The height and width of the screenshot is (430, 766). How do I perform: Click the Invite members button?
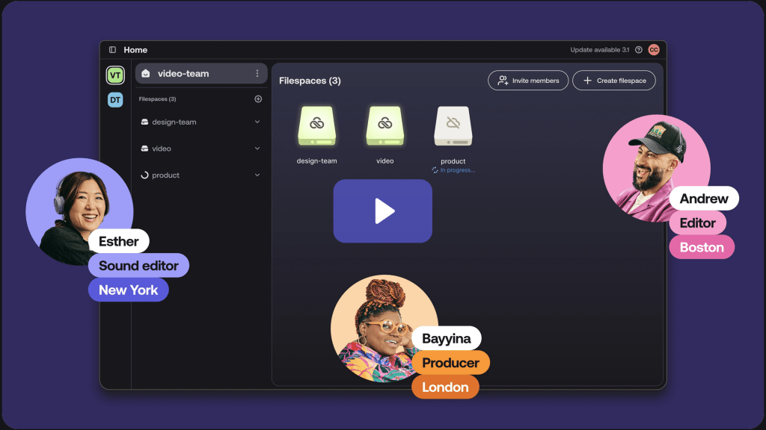click(x=528, y=81)
